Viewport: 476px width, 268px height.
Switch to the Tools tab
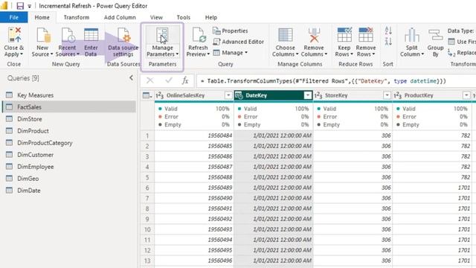pyautogui.click(x=184, y=17)
